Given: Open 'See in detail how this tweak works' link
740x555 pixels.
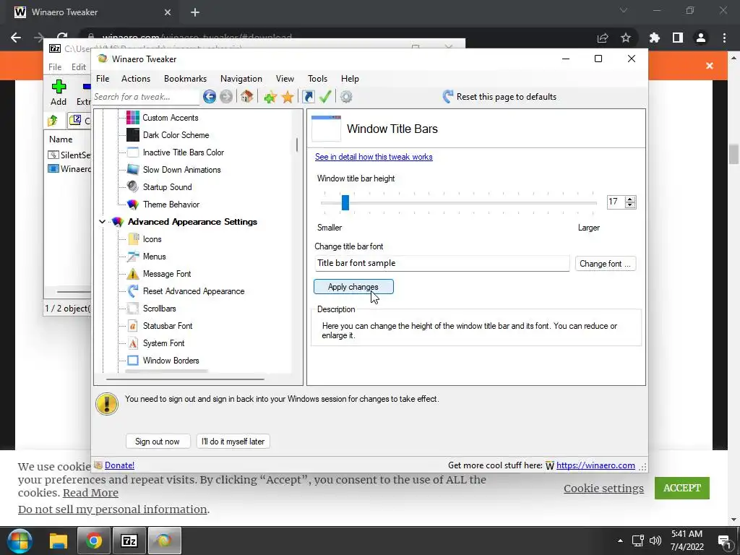Looking at the screenshot, I should (374, 157).
